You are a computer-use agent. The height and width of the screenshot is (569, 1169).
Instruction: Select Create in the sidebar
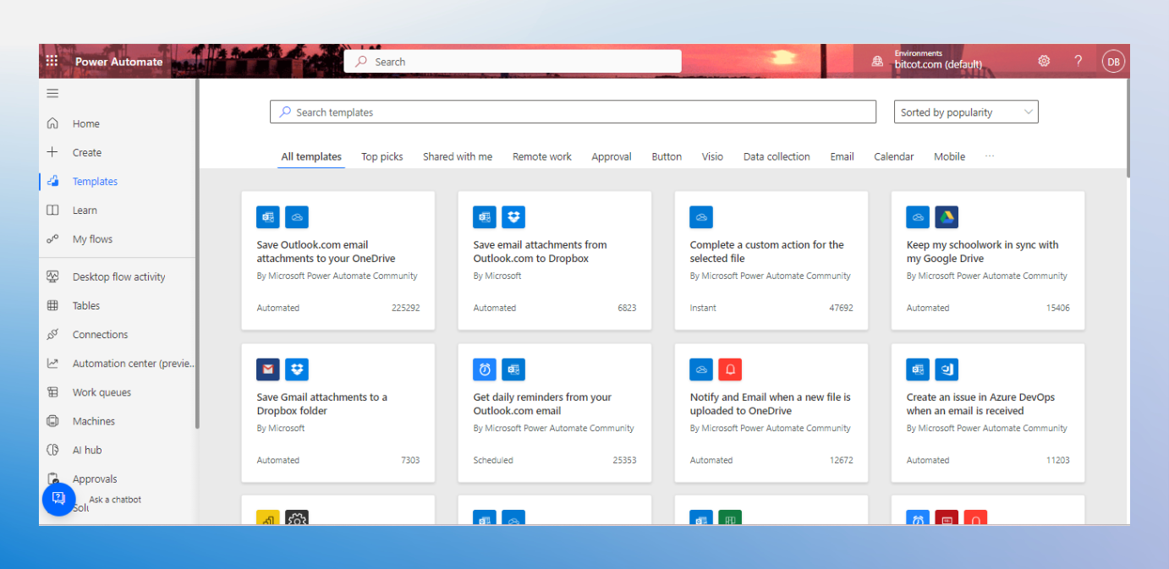86,153
